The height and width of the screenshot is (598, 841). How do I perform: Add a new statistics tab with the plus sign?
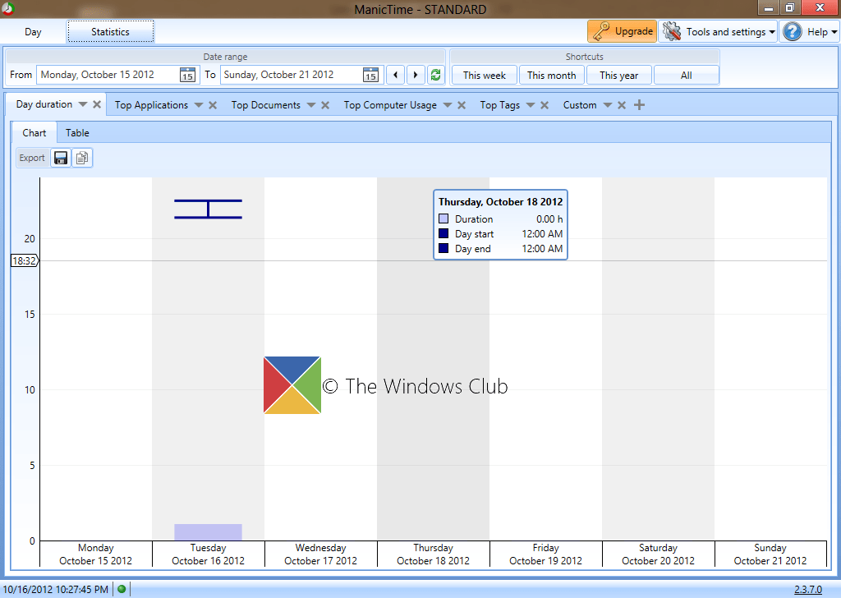pos(640,104)
